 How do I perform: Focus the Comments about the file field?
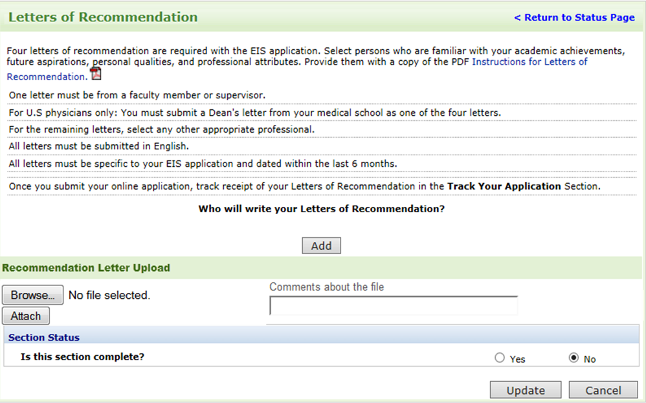pos(394,306)
